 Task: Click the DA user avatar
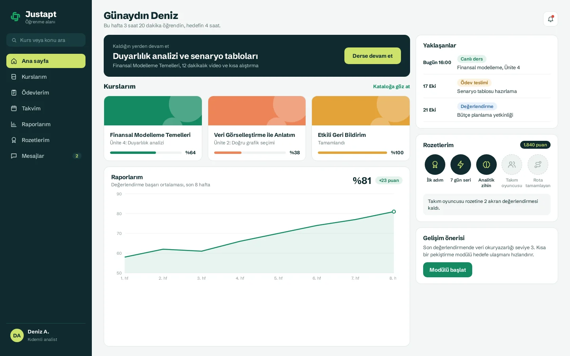[17, 335]
